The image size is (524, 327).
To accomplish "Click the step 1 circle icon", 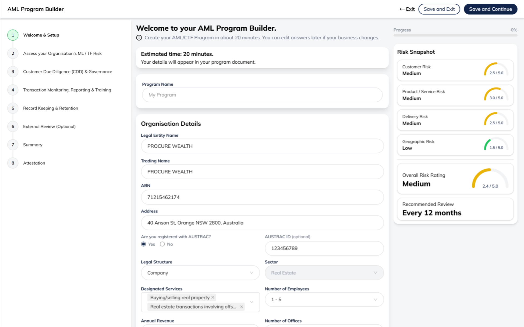I will click(13, 35).
